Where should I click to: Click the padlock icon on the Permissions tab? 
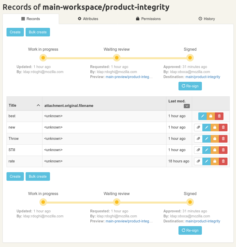137,19
